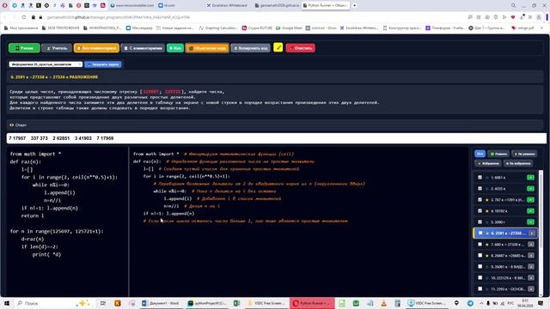Image resolution: width=550 pixels, height=309 pixels.
Task: Click the browser search magnifier icon
Action: coord(513,6)
